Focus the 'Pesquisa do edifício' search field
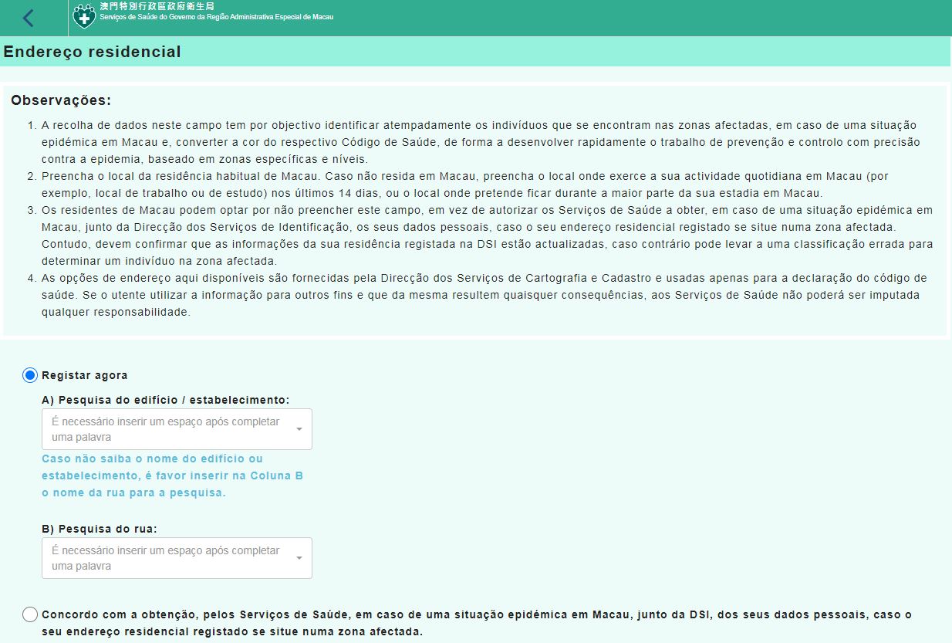The width and height of the screenshot is (952, 643). tap(166, 429)
